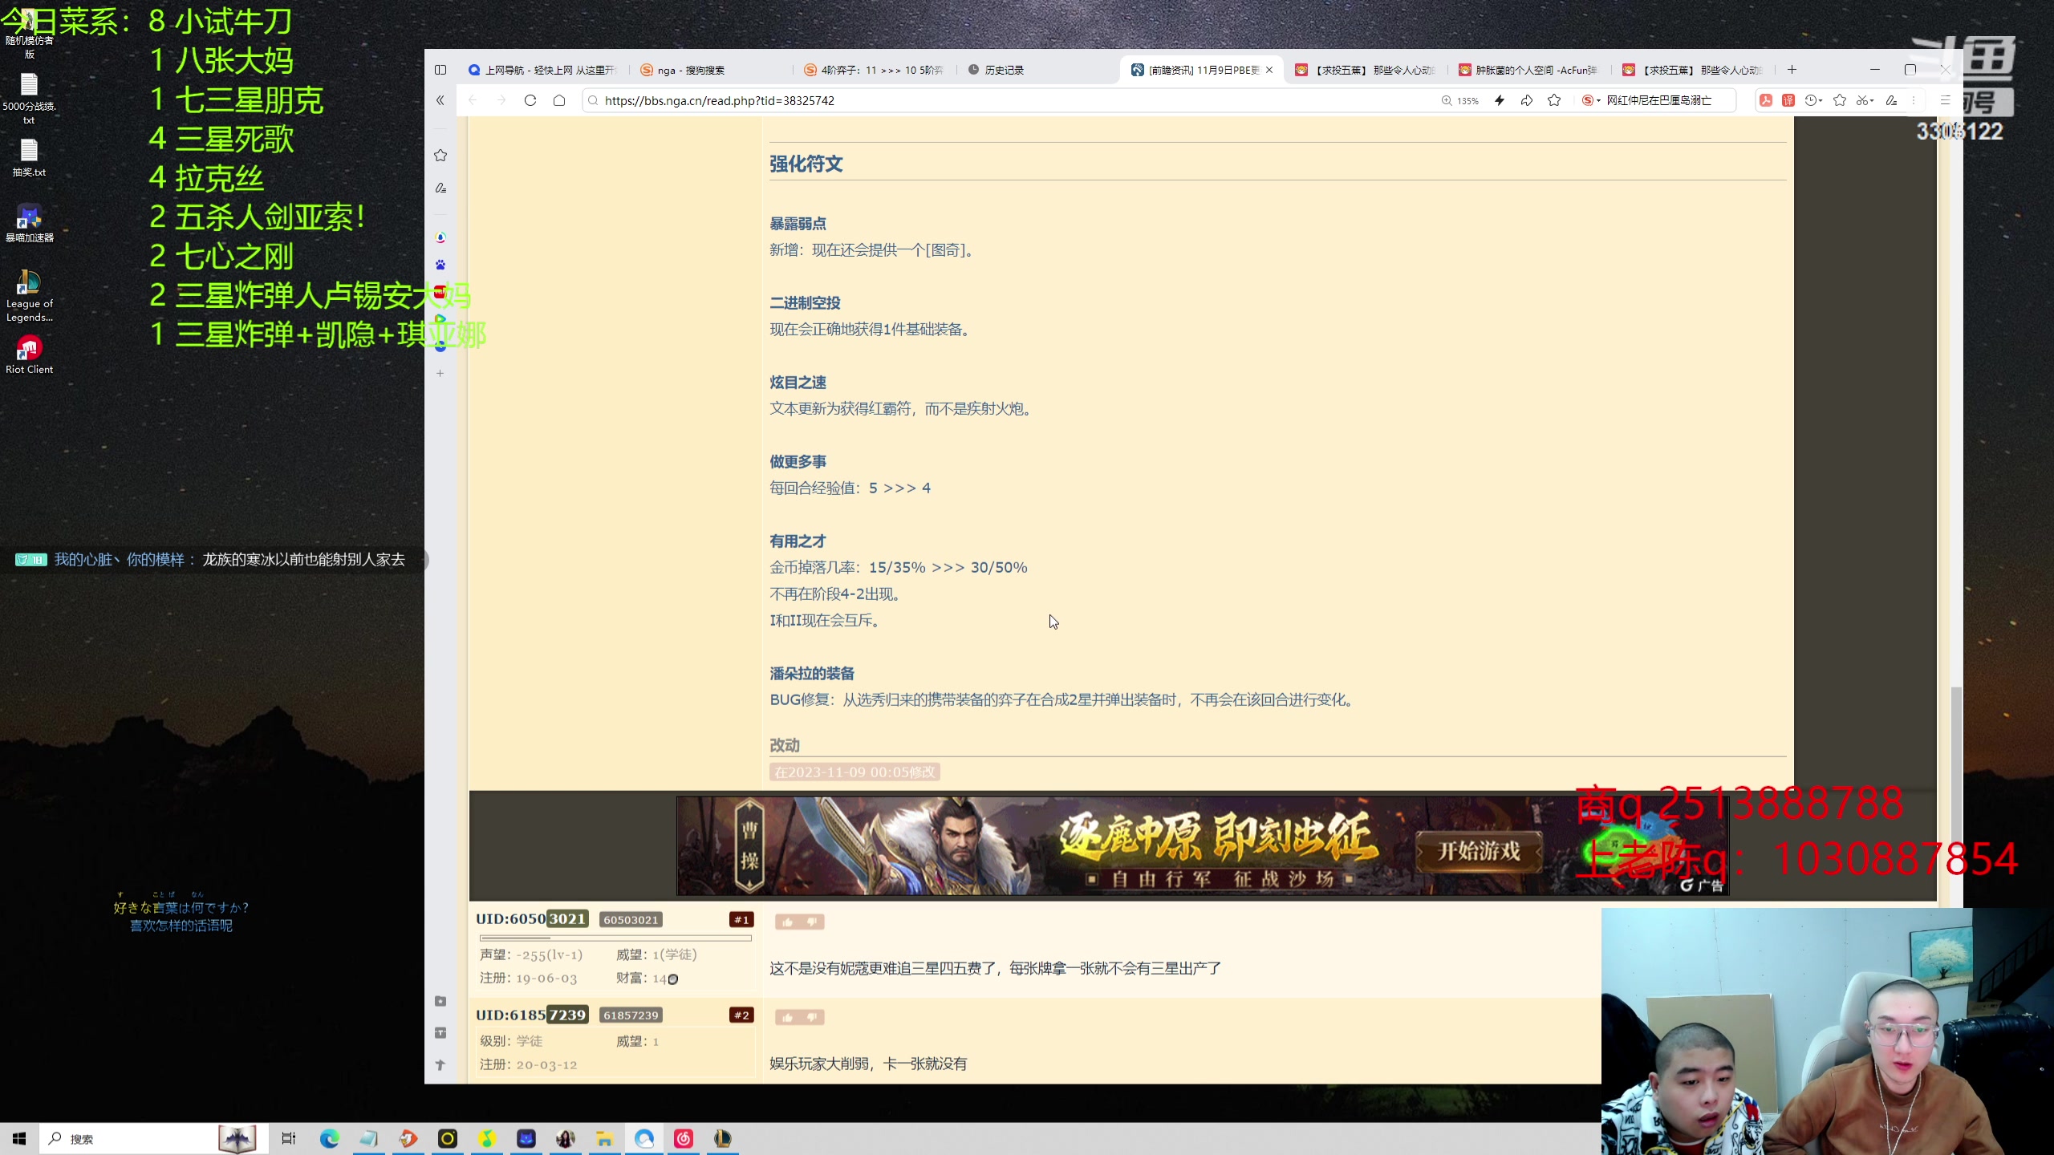Toggle the browser vertical tabs panel icon
This screenshot has height=1155, width=2054.
click(x=440, y=70)
